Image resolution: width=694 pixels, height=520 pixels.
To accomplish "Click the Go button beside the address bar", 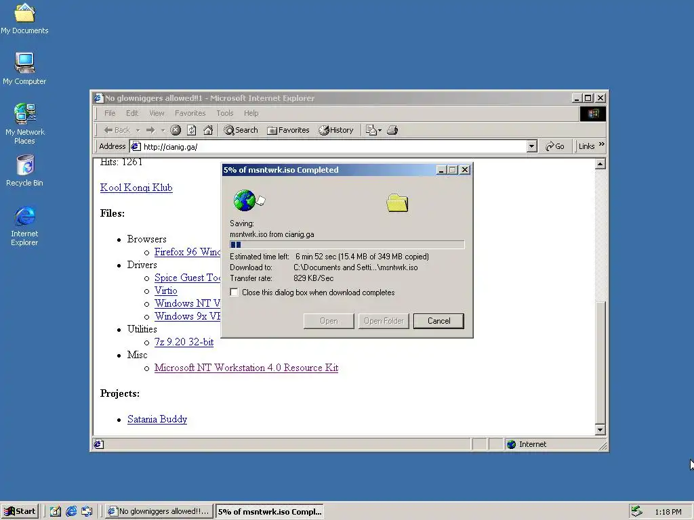I will tap(555, 146).
